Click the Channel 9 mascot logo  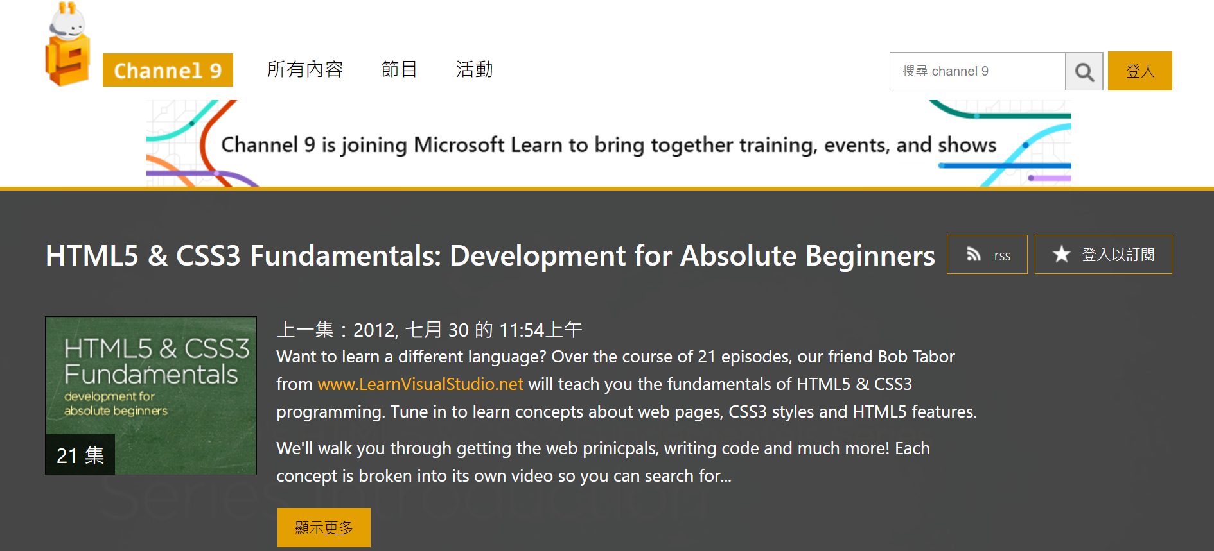pos(67,44)
